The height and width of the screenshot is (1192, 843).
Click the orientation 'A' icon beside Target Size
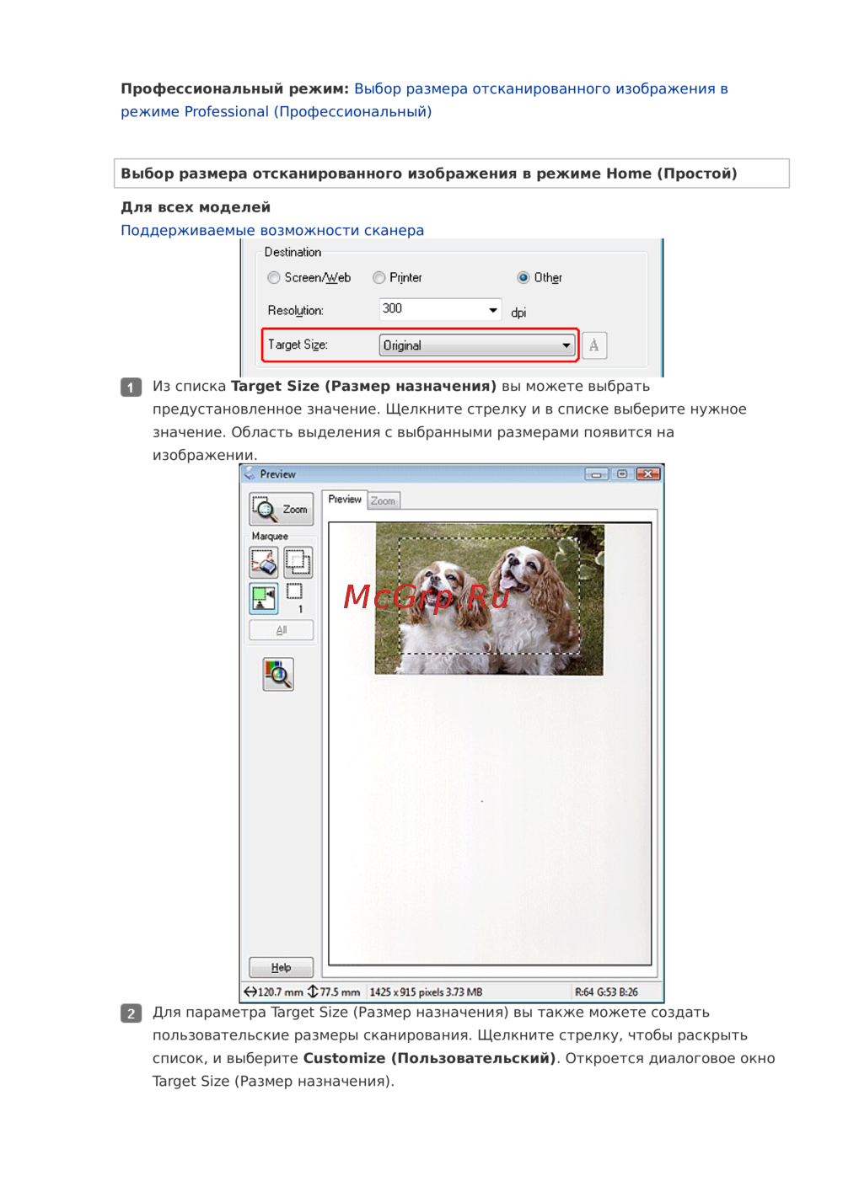click(x=594, y=345)
